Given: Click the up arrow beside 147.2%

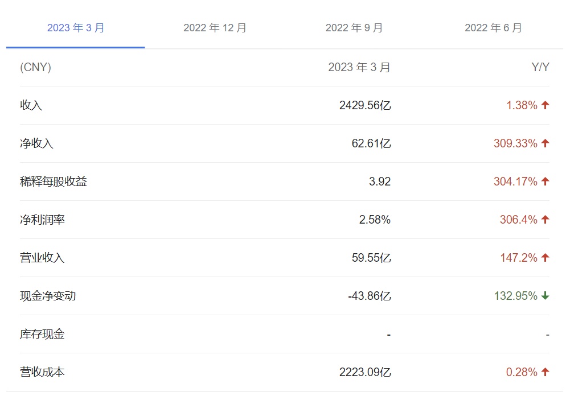Looking at the screenshot, I should 545,258.
